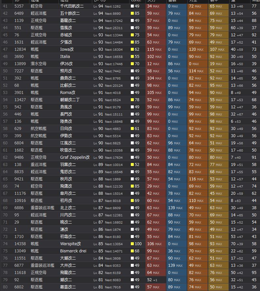The width and height of the screenshot is (260, 291).
Task: Click ship type 潜水空母
Action: 39,64
